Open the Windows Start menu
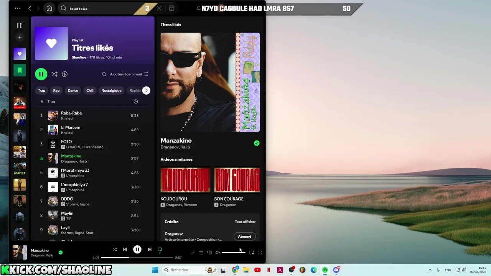The height and width of the screenshot is (276, 491). (x=155, y=270)
